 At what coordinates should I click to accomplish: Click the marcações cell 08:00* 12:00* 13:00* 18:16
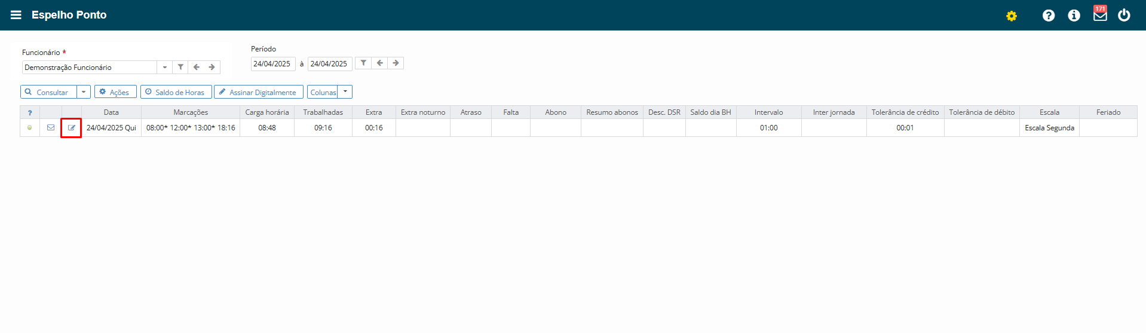coord(191,128)
